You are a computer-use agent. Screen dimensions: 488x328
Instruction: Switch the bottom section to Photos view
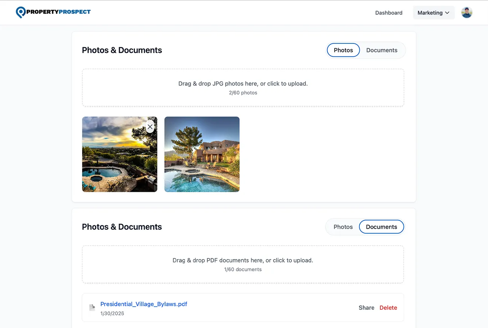(x=343, y=226)
